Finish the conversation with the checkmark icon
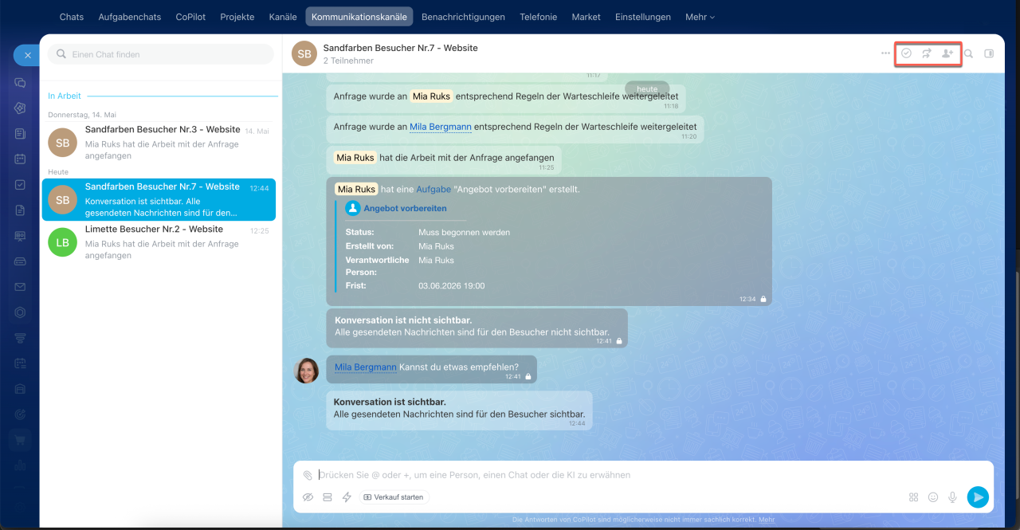The image size is (1020, 530). 906,53
